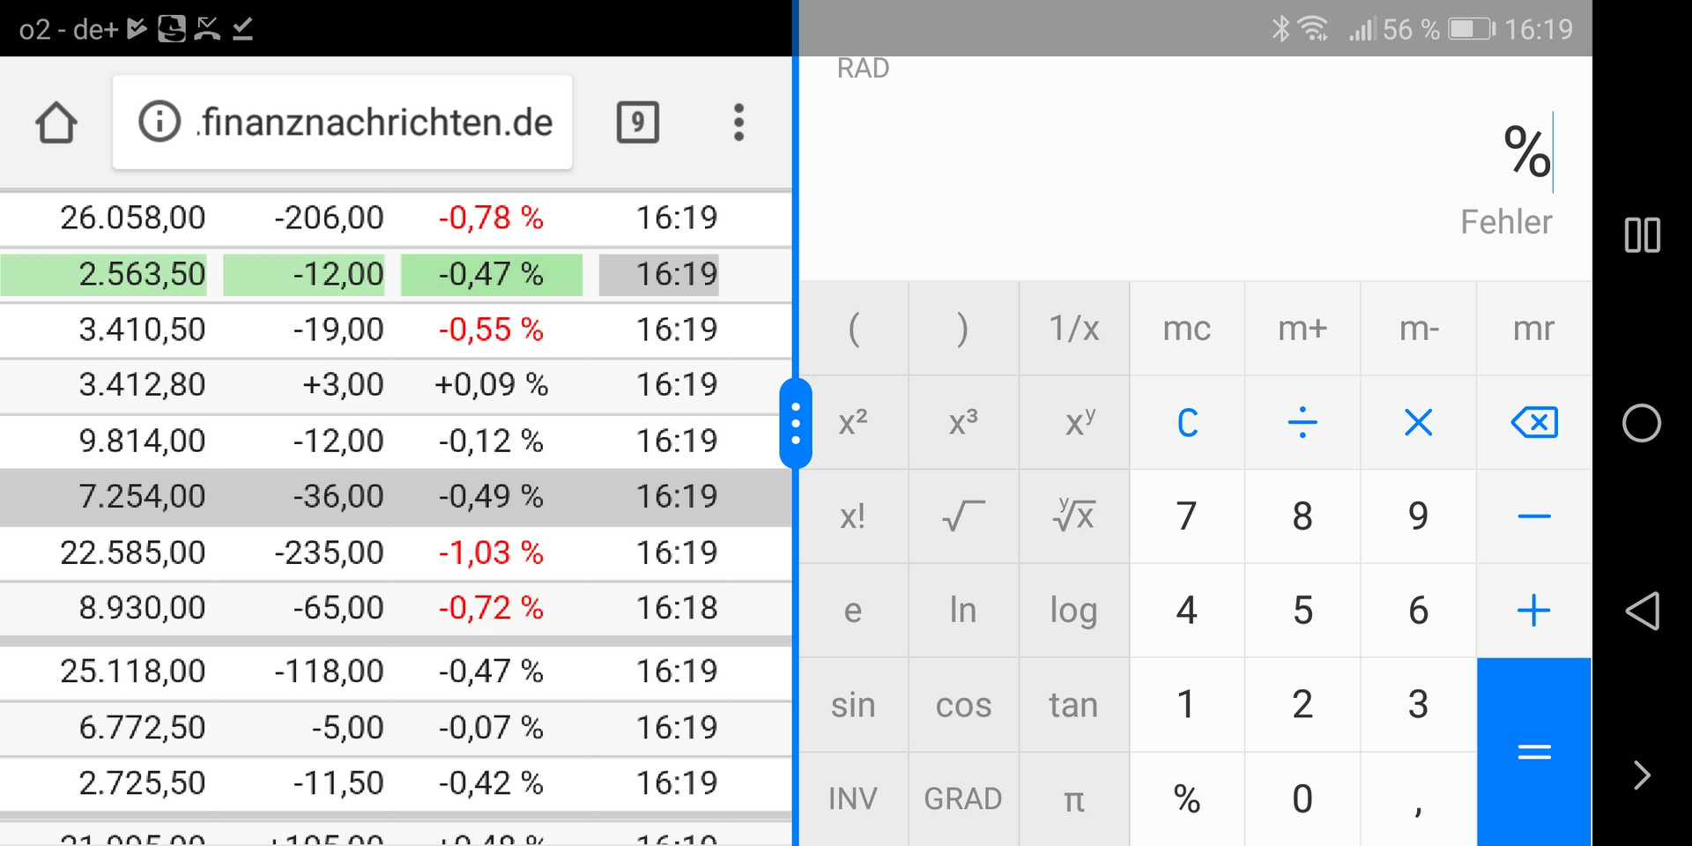Tap the Android back navigation triangle
Screen dimensions: 1692x846
click(x=1642, y=610)
